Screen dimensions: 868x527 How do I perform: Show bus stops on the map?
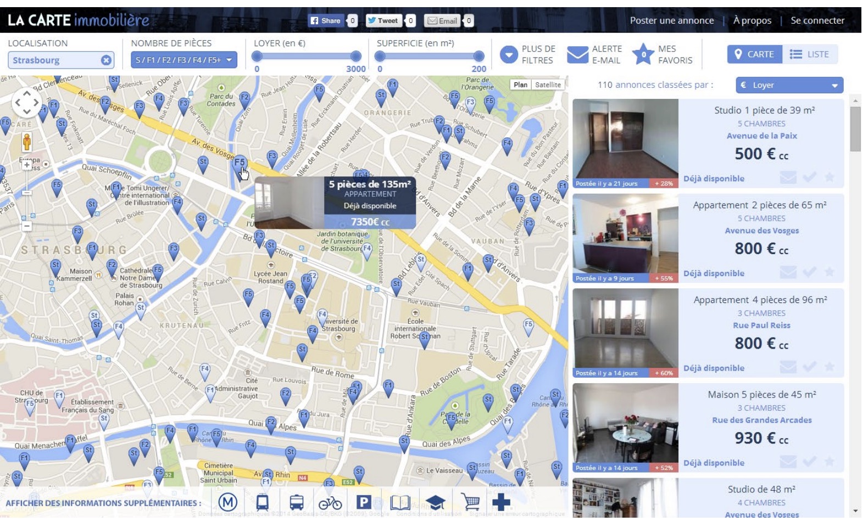tap(297, 502)
